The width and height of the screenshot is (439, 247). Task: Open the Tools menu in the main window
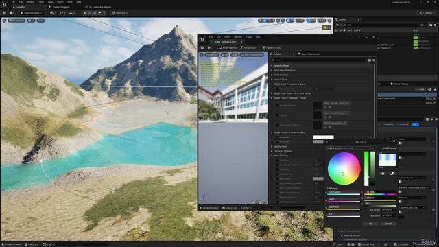click(x=41, y=2)
